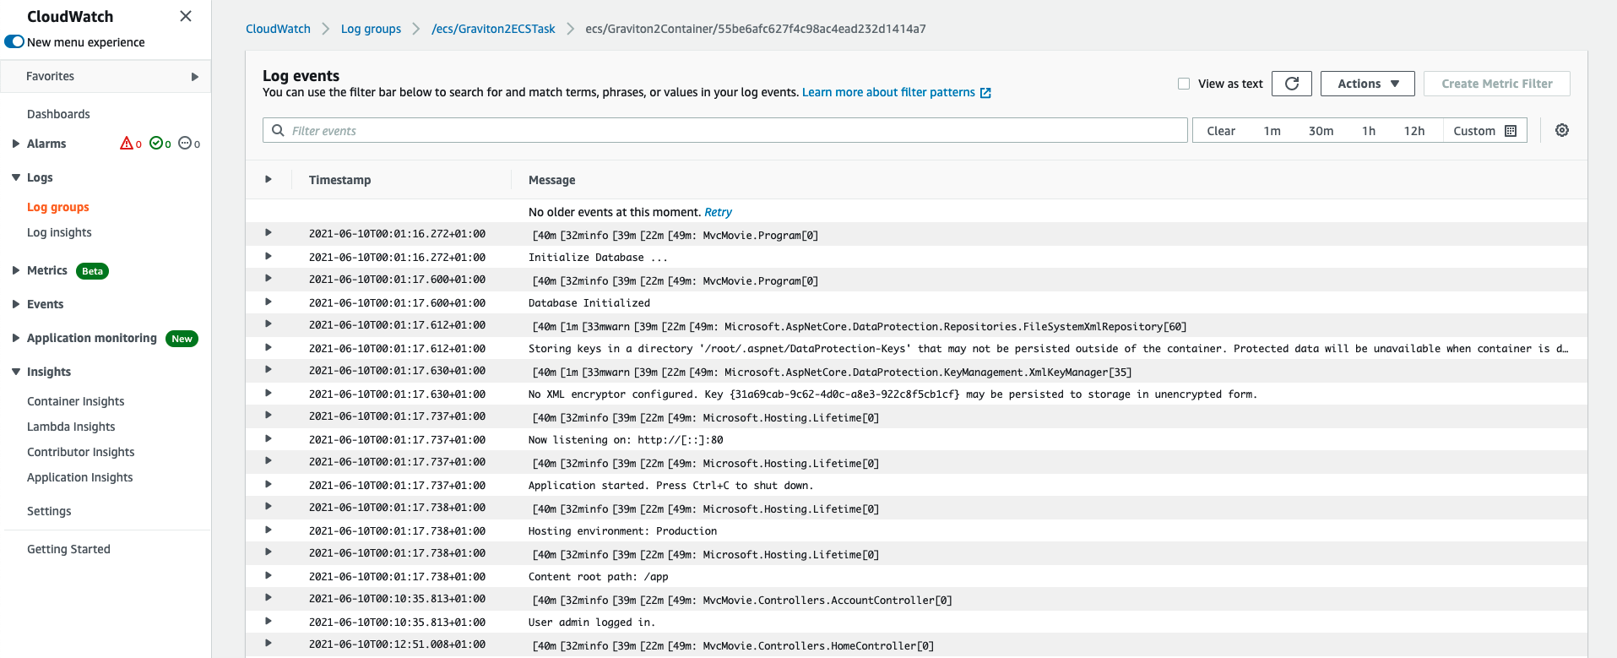Click the in-alarm red triangle icon

coord(127,144)
